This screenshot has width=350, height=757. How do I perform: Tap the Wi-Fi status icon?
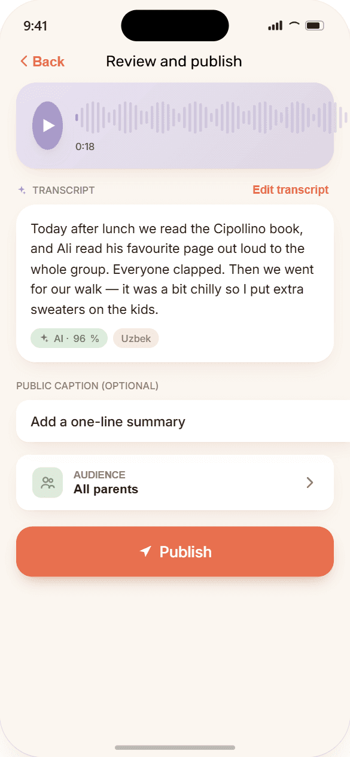[294, 25]
